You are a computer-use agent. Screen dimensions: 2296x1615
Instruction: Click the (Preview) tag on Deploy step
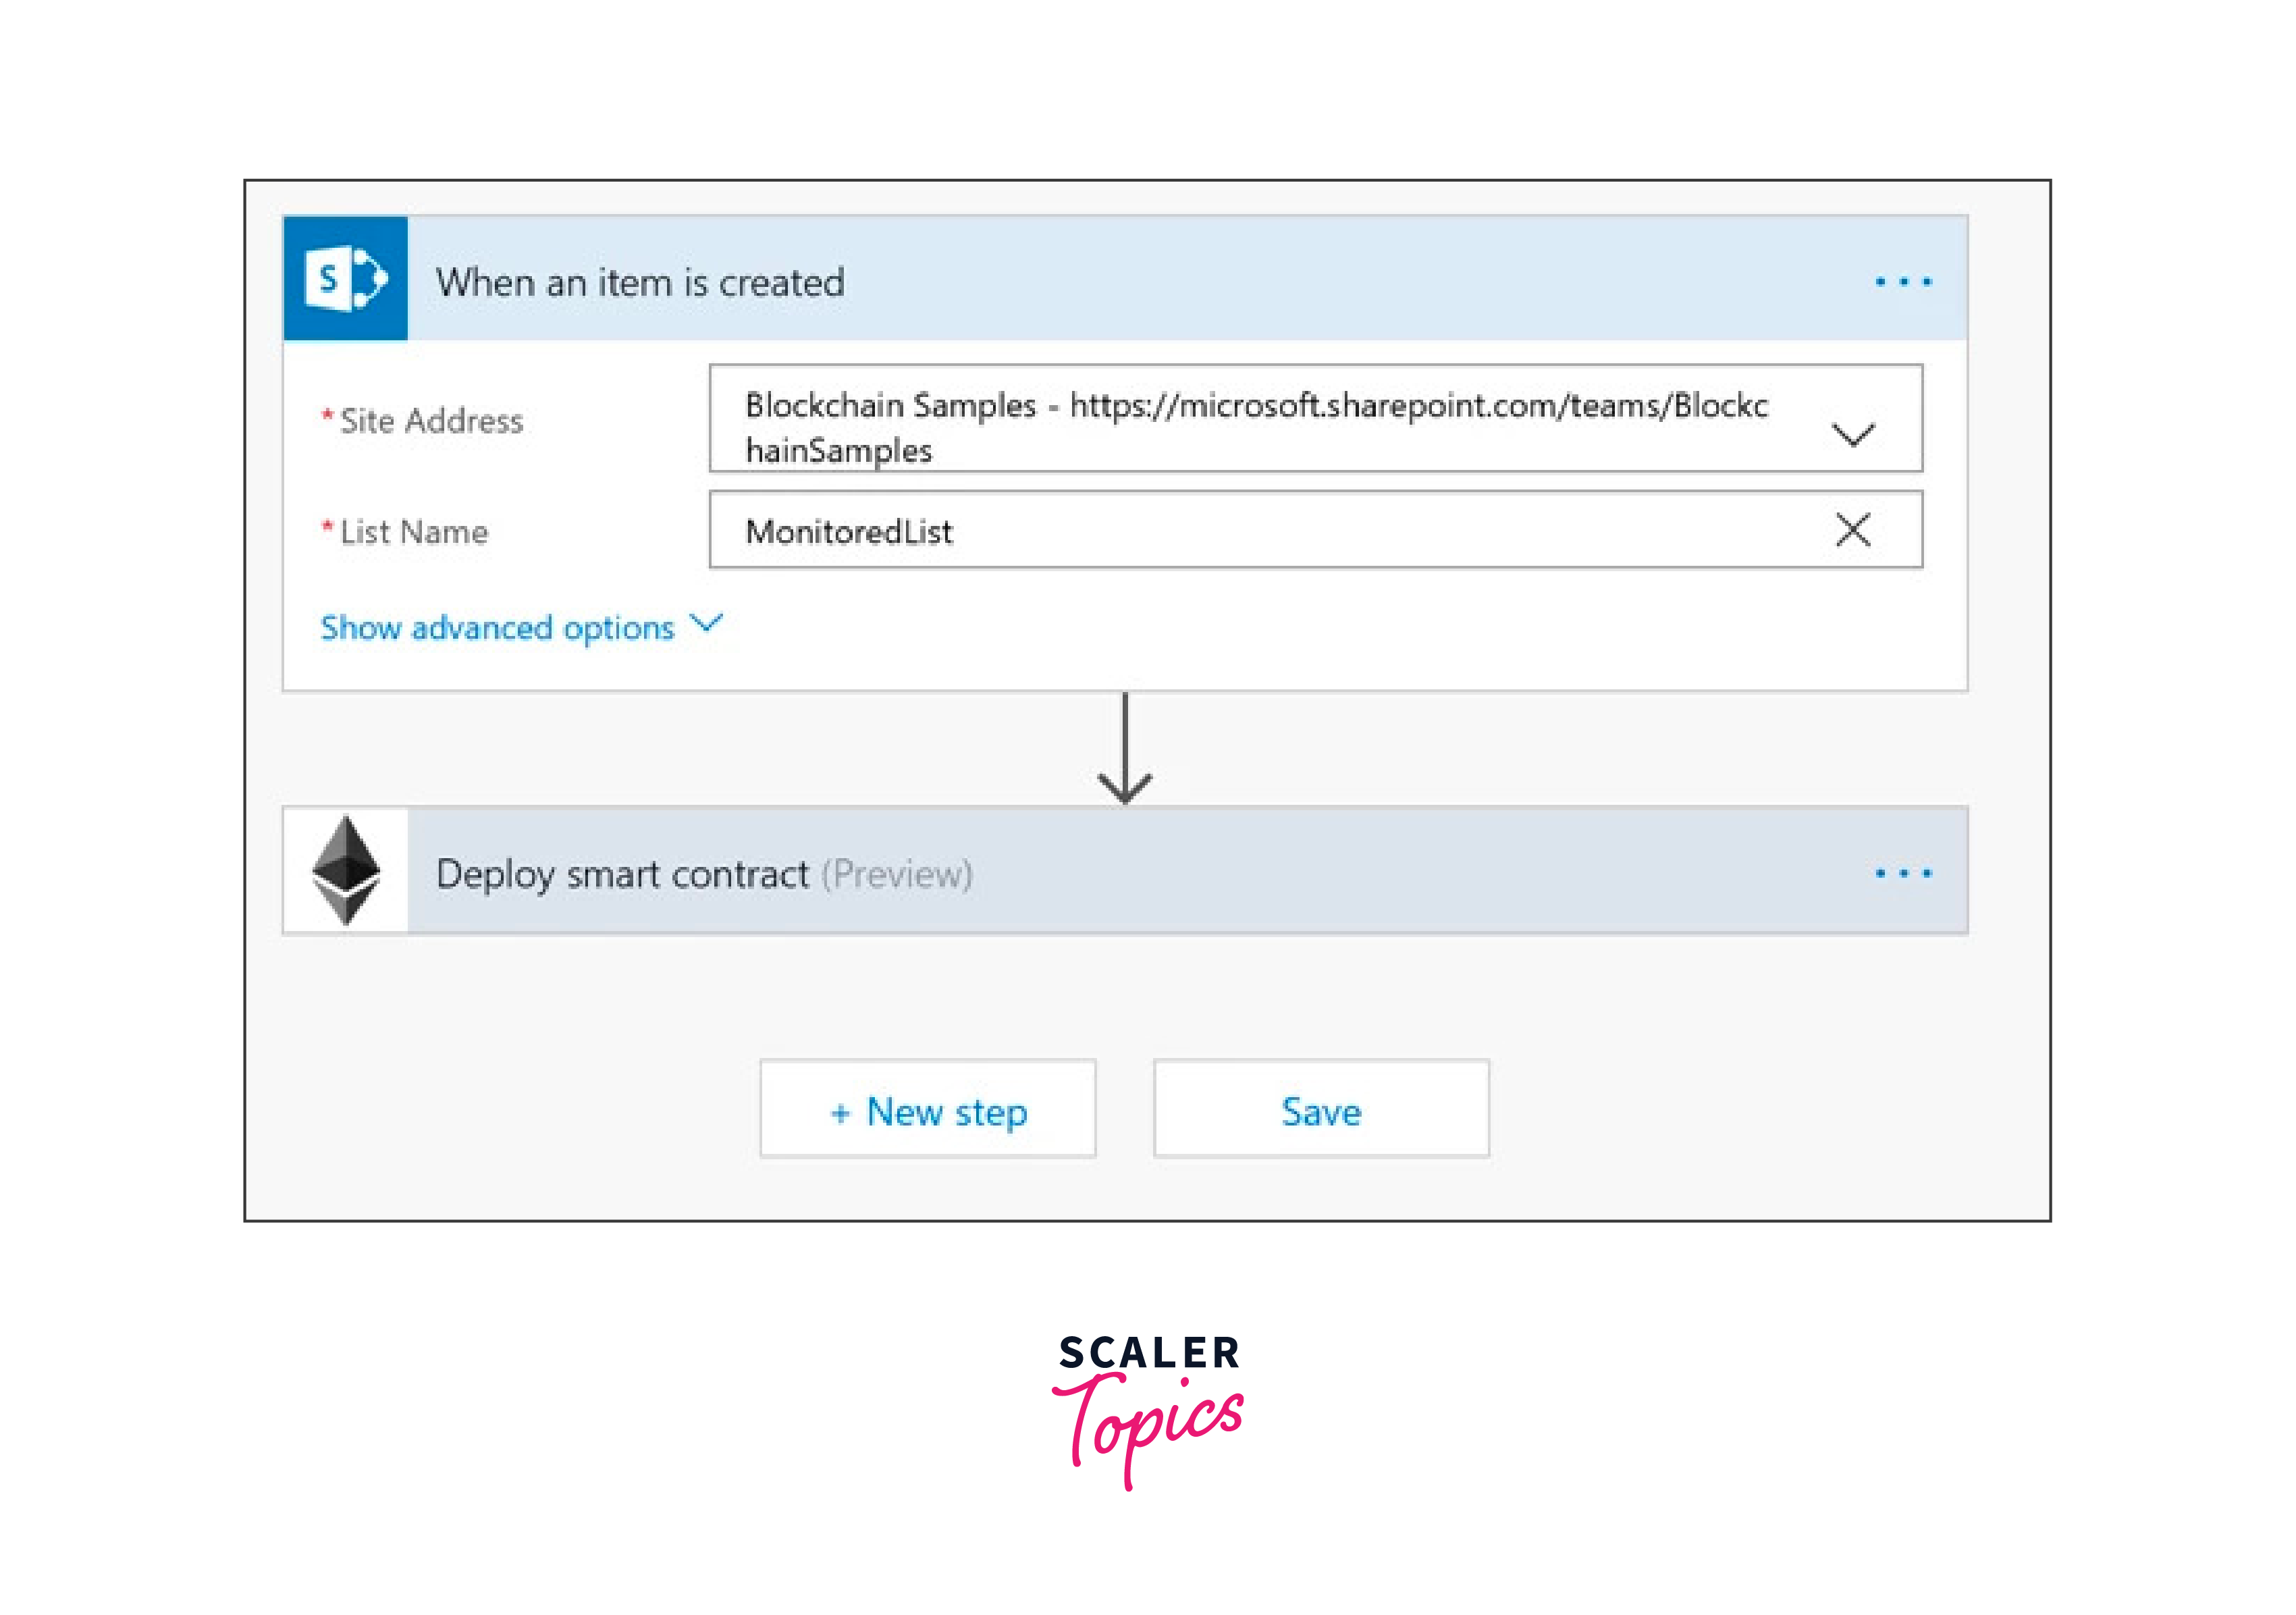897,874
